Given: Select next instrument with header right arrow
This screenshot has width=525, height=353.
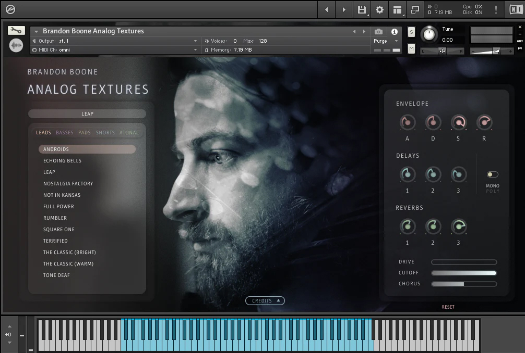Looking at the screenshot, I should pos(364,31).
